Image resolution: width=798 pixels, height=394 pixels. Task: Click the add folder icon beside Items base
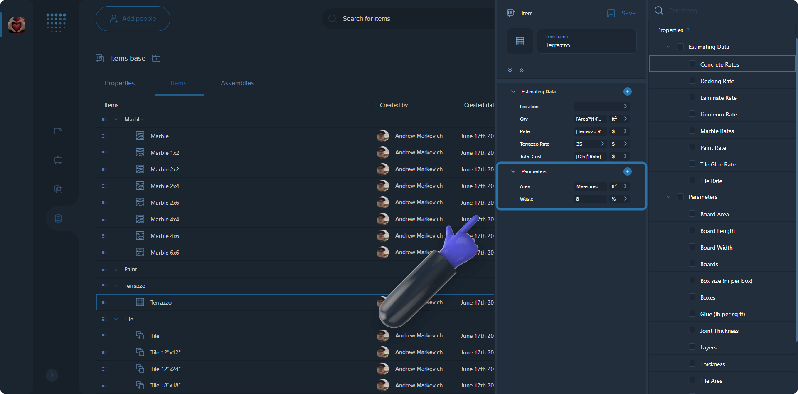coord(156,58)
